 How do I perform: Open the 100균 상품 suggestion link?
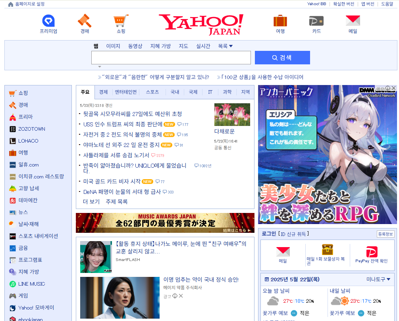click(262, 77)
